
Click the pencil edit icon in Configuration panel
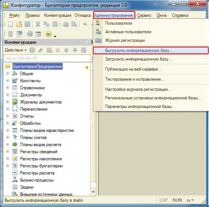coord(41,50)
